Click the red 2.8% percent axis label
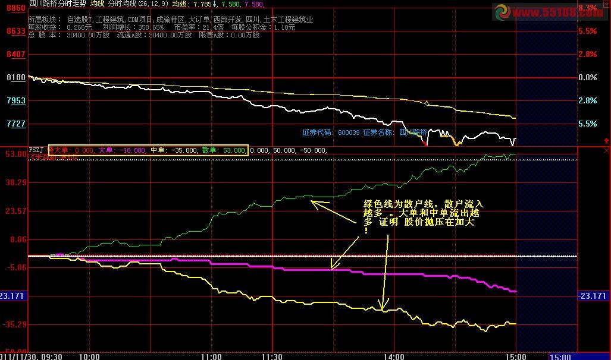Image resolution: width=611 pixels, height=360 pixels. click(x=588, y=54)
